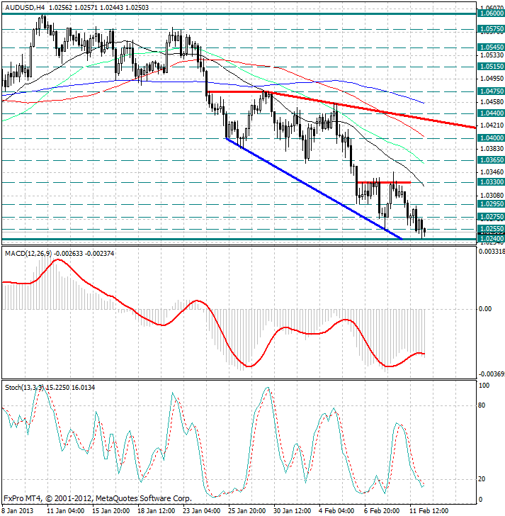Select the thick blue descending support trendline
This screenshot has height=516, width=505.
314,189
